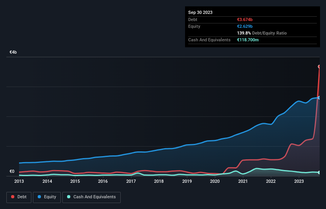
Task: Click the €2.629b equity value
Action: pos(245,26)
